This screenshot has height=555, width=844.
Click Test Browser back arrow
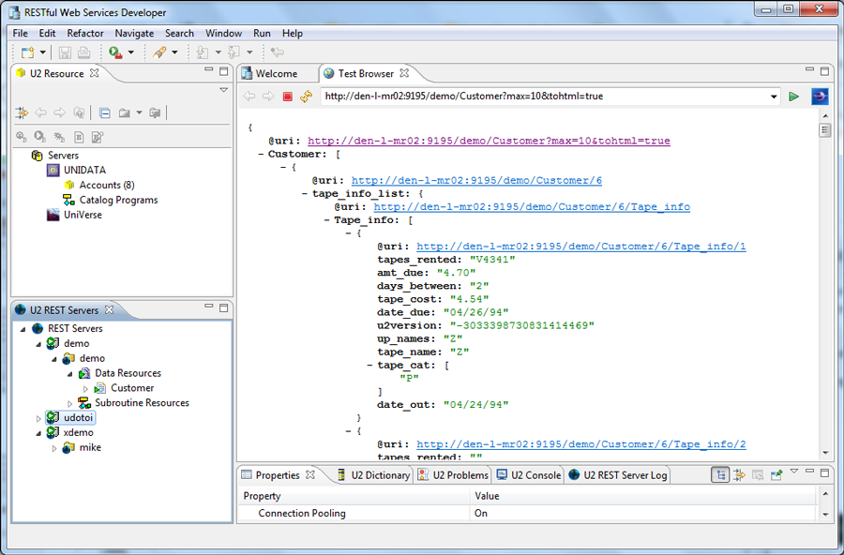pos(249,97)
